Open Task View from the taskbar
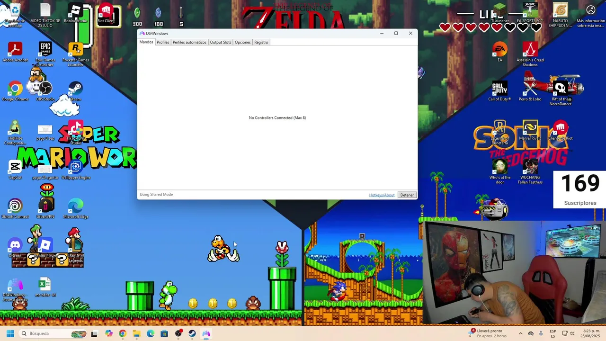The image size is (606, 341). 94,333
